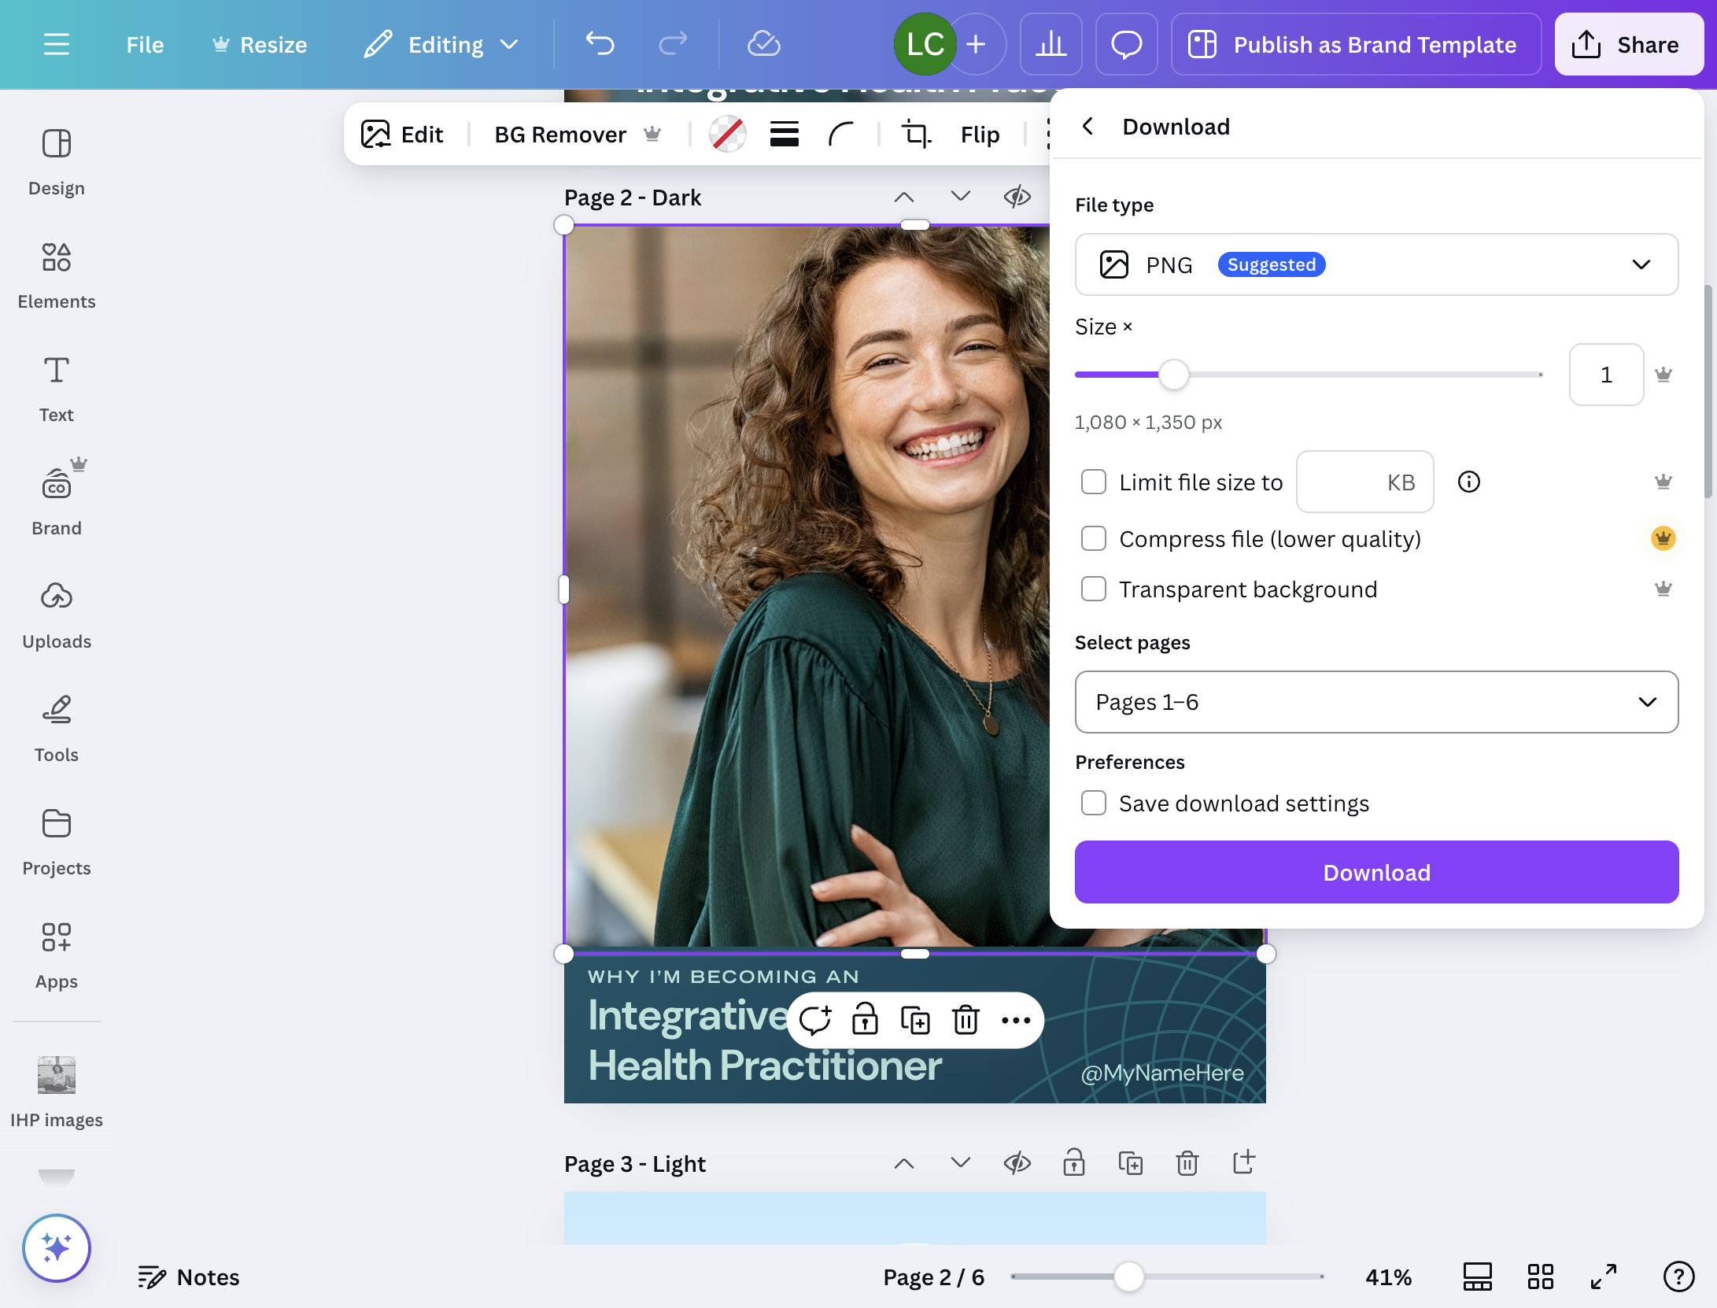This screenshot has width=1717, height=1308.
Task: Duplicate the selected element
Action: click(915, 1020)
